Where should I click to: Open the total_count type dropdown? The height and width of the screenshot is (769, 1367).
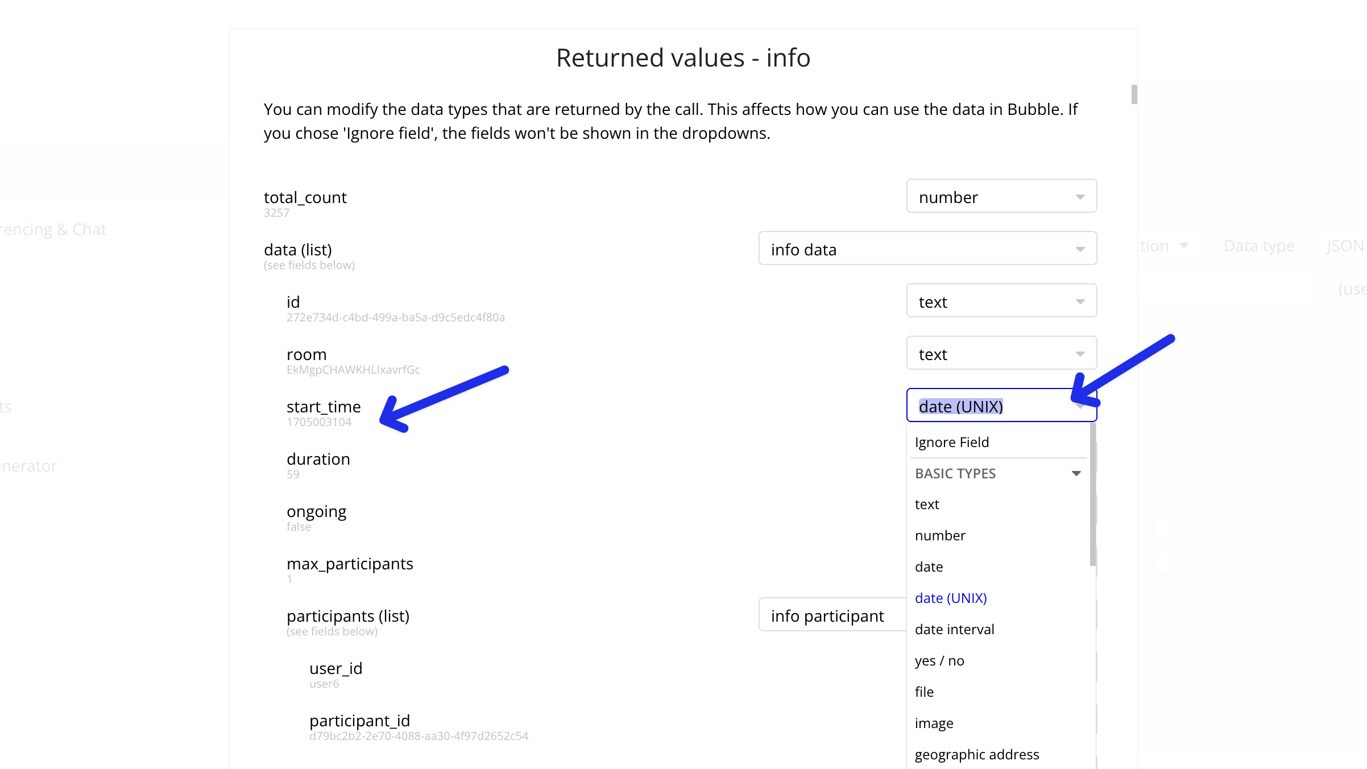click(x=1001, y=197)
